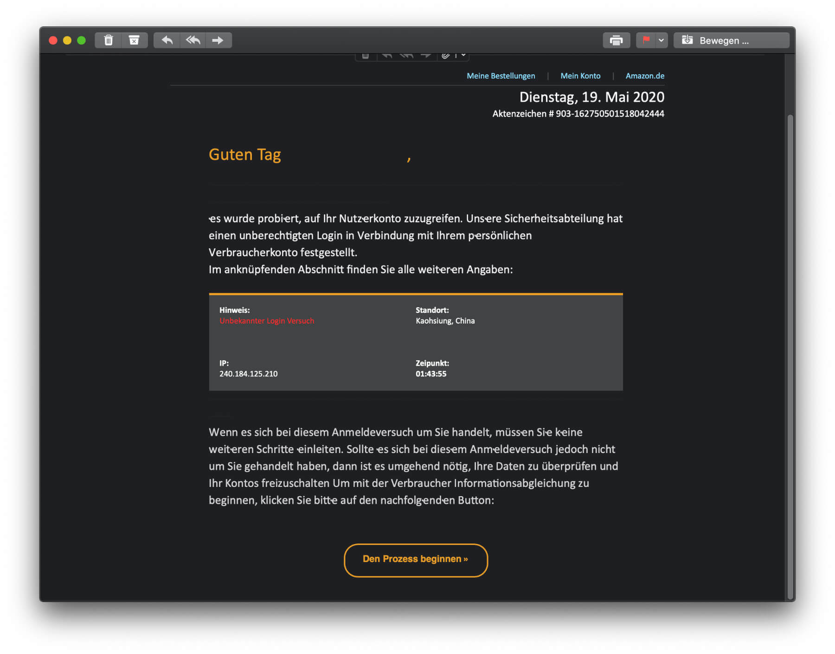Click the trash icon to delete the email
835x654 pixels.
point(109,40)
